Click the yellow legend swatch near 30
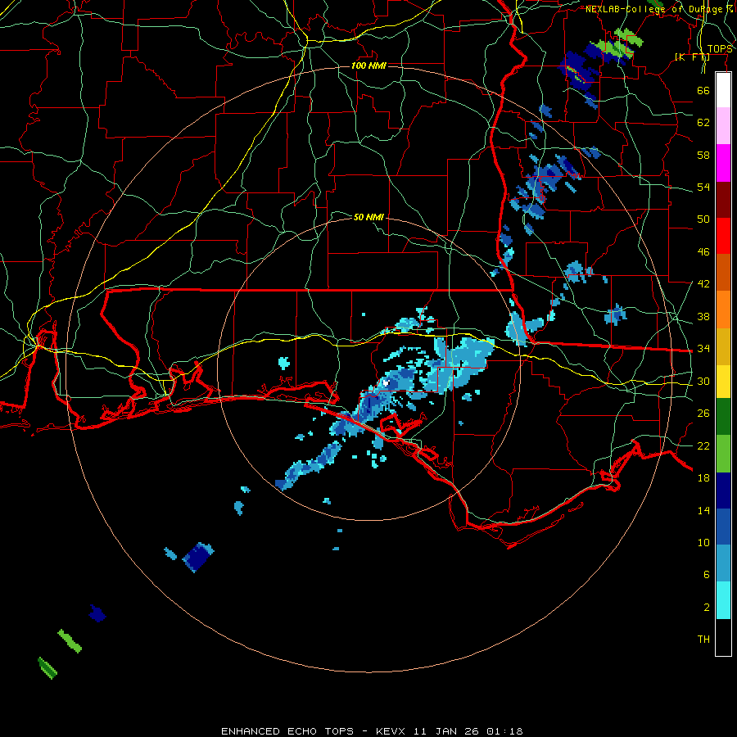 point(723,381)
